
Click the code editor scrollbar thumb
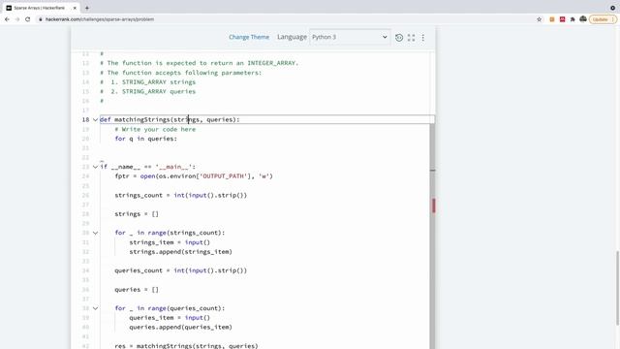coord(433,238)
